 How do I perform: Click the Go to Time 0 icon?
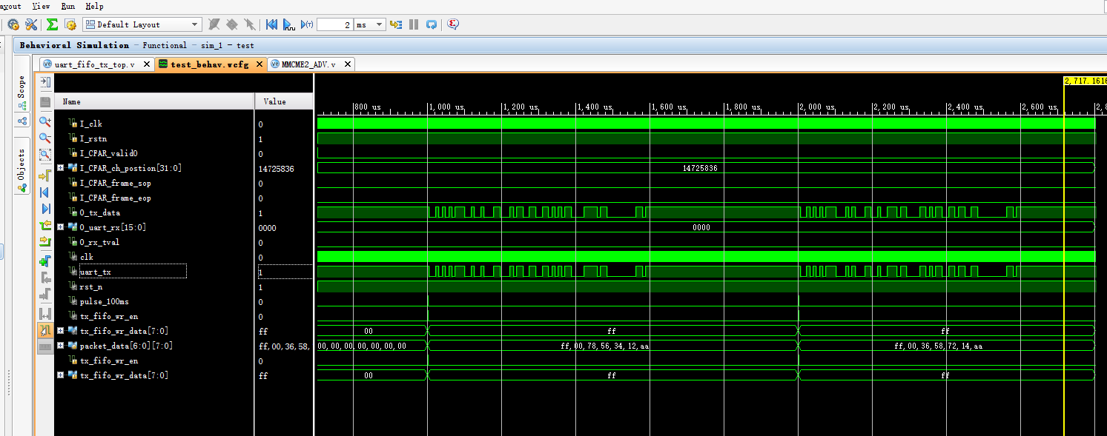[45, 192]
